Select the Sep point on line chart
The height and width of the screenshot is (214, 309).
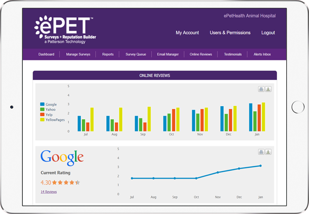pos(175,178)
